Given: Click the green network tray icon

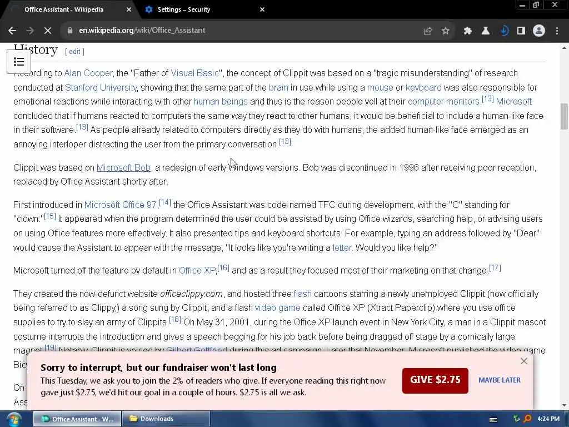Looking at the screenshot, I should coord(517,419).
